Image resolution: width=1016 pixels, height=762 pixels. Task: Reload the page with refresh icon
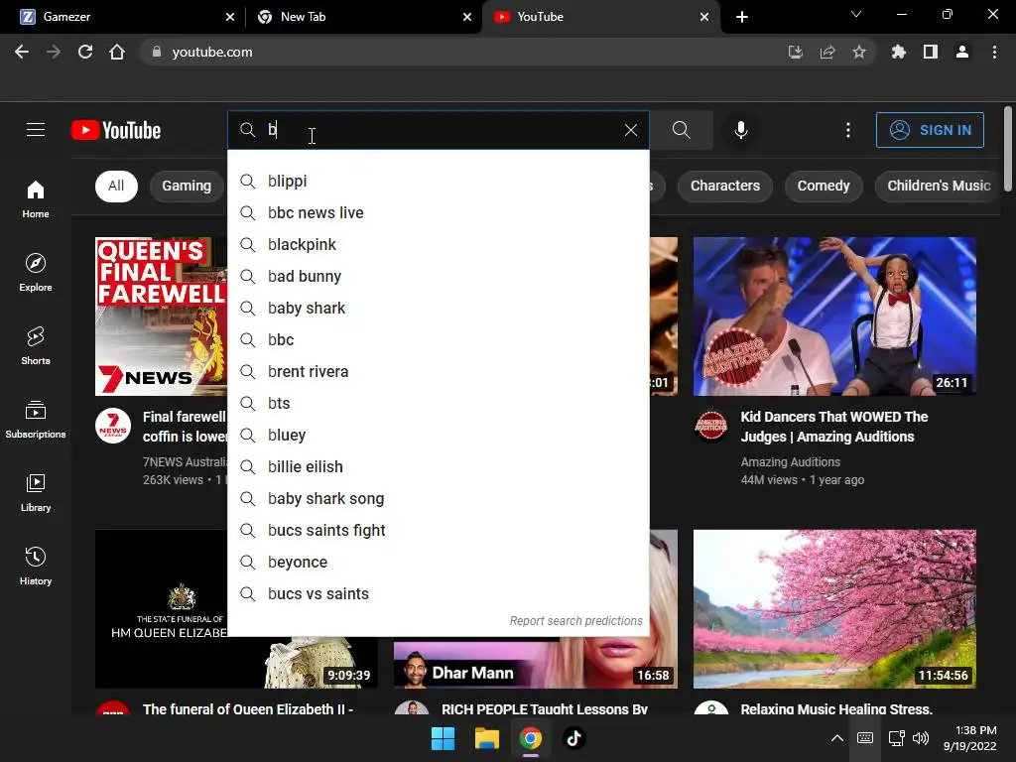[x=85, y=52]
